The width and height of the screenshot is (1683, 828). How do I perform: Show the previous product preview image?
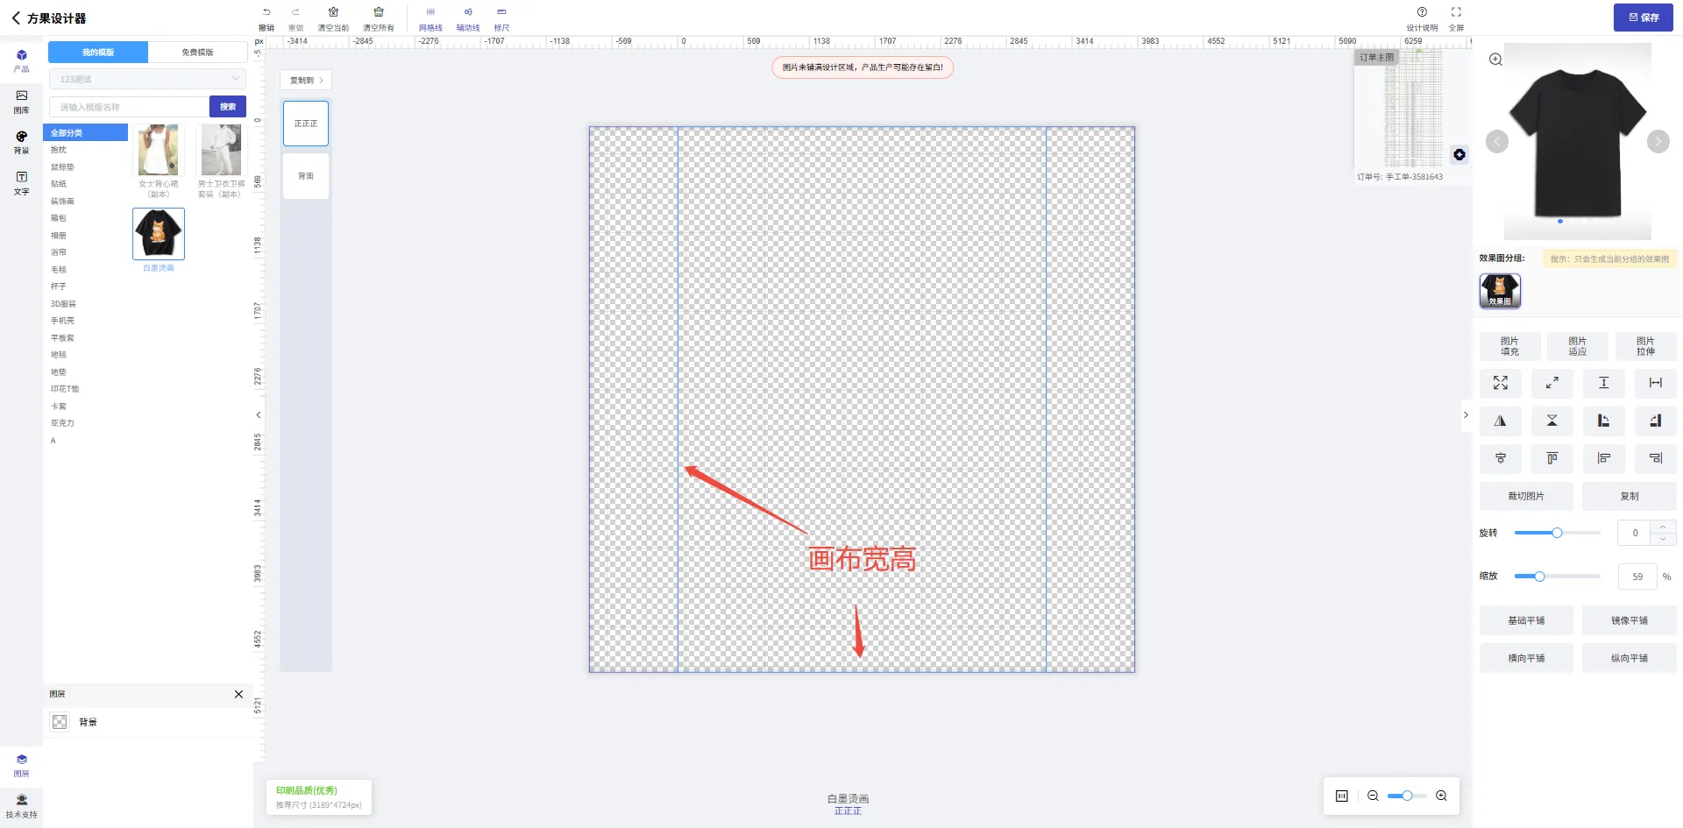click(x=1497, y=142)
